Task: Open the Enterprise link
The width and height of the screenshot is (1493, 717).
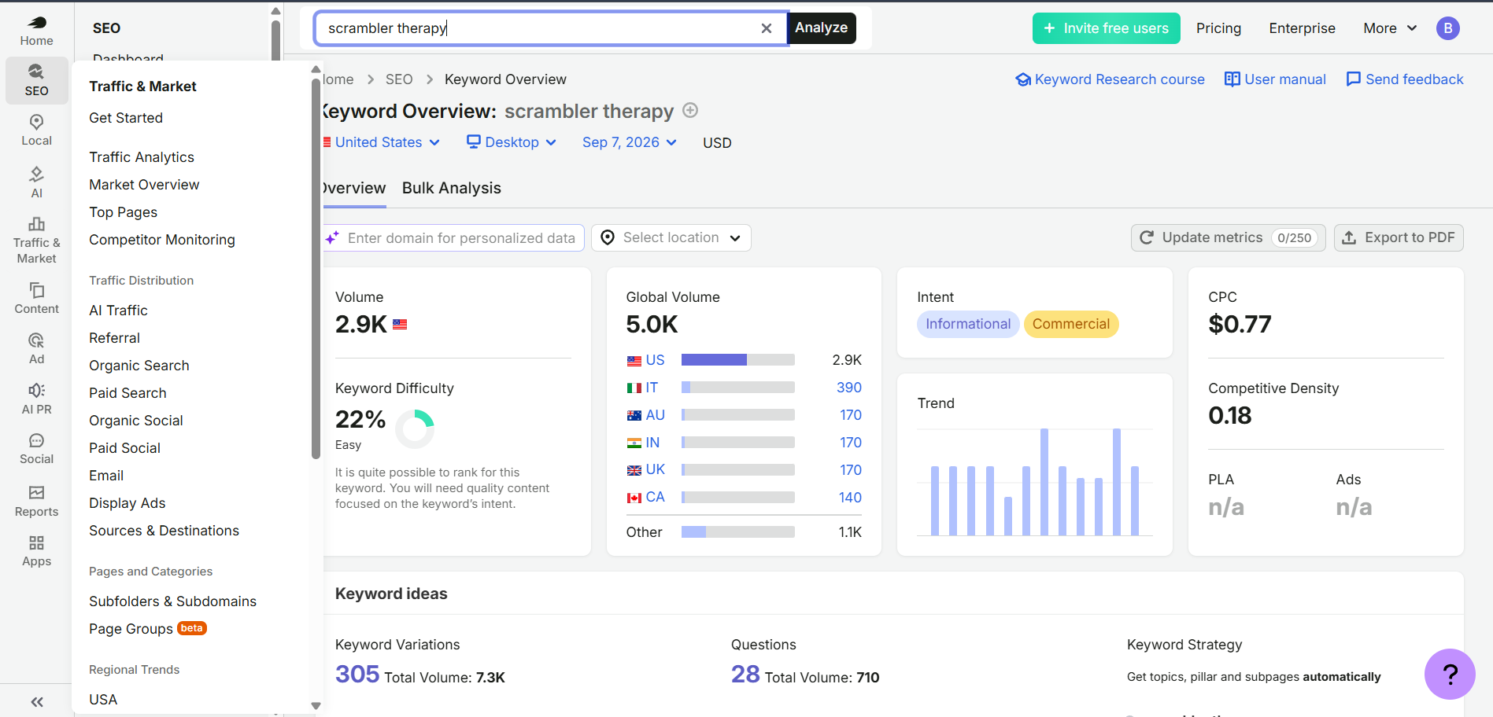Action: [1302, 28]
